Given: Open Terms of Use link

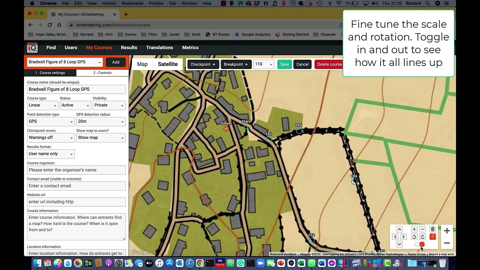Looking at the screenshot, I should point(417,254).
